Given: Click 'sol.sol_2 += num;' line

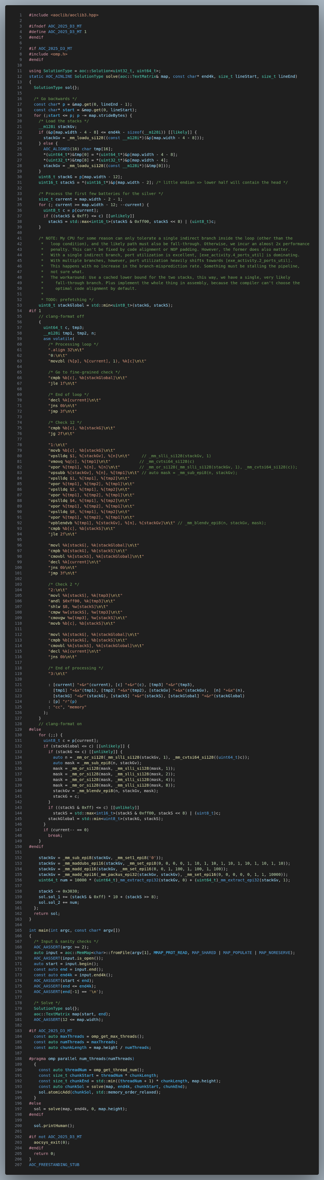Looking at the screenshot, I should point(59,903).
